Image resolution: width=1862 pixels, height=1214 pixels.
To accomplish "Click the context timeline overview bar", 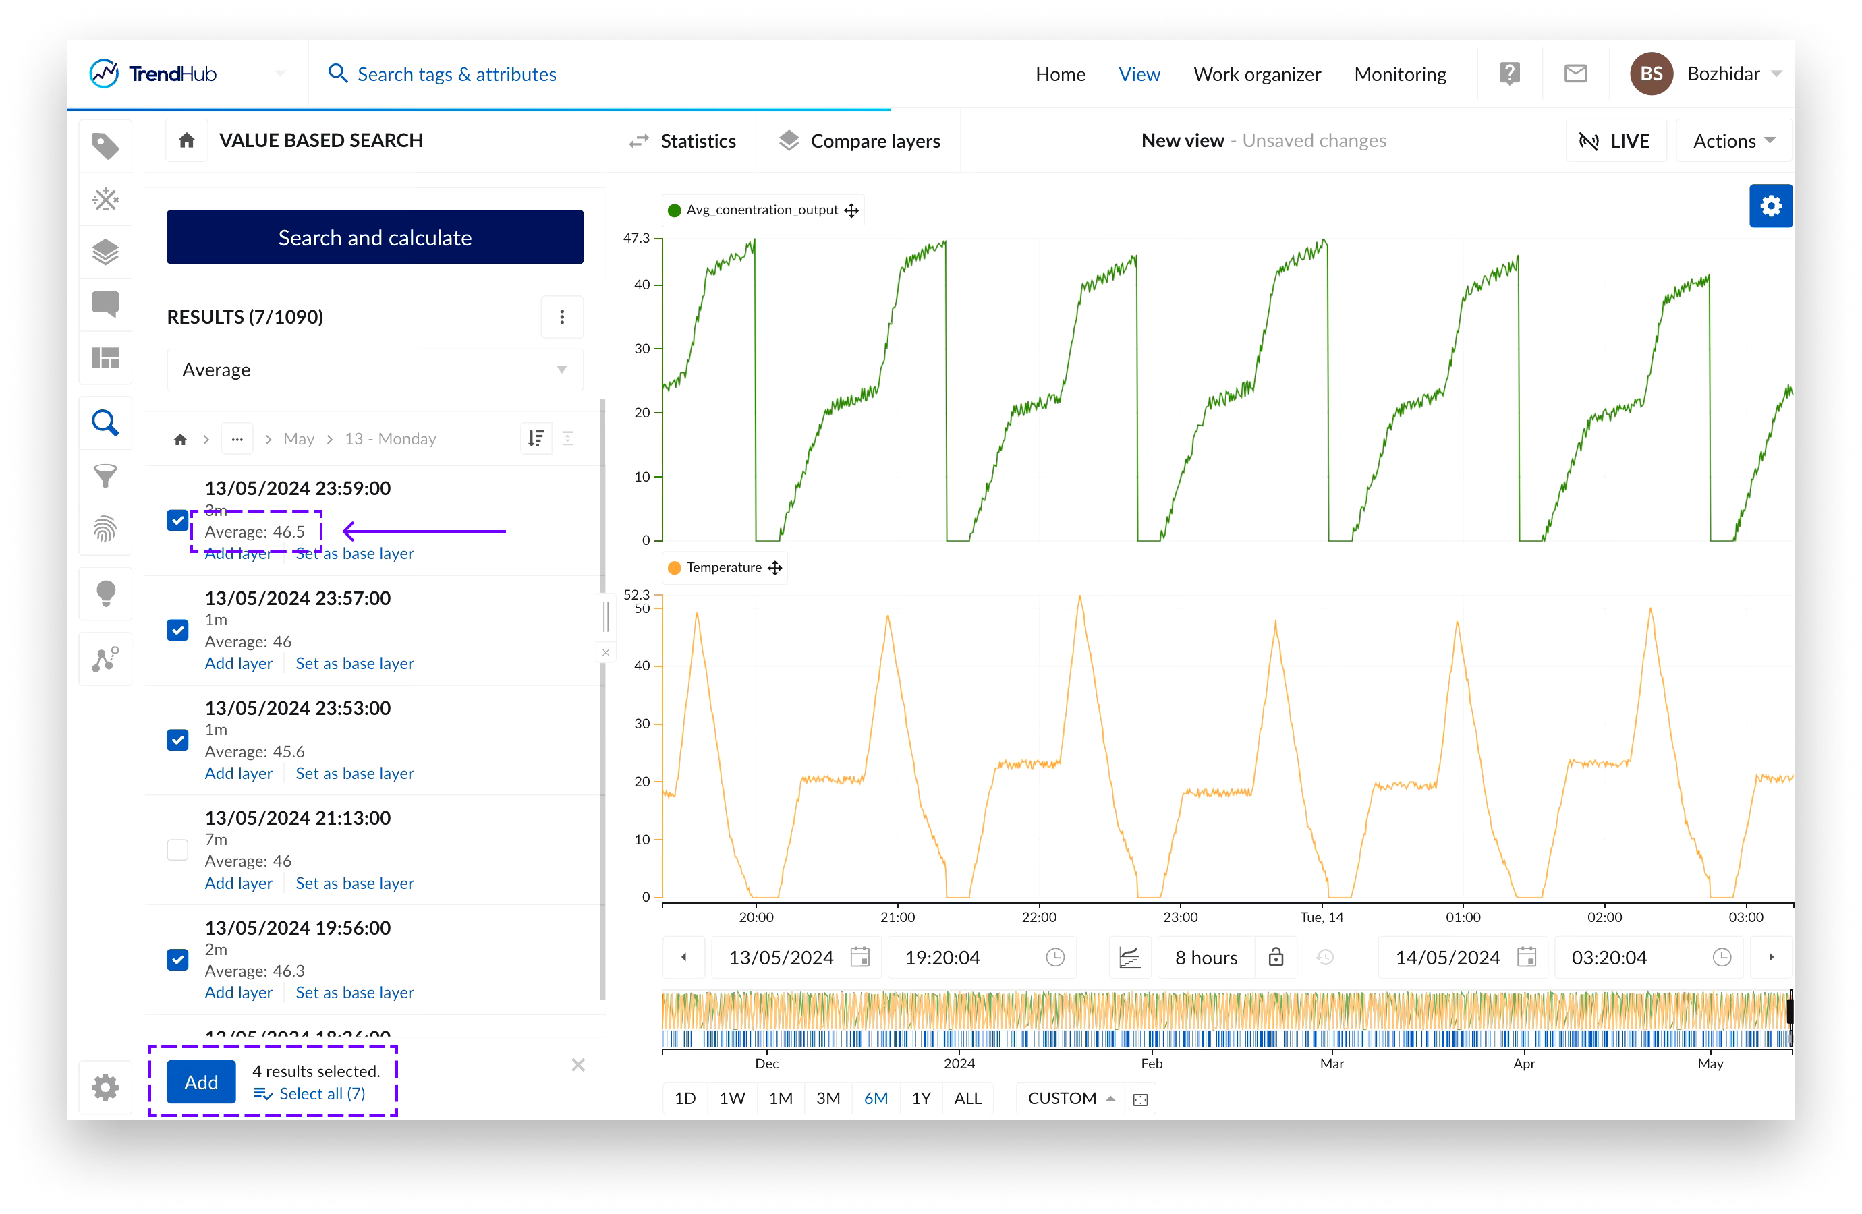I will [1225, 1019].
